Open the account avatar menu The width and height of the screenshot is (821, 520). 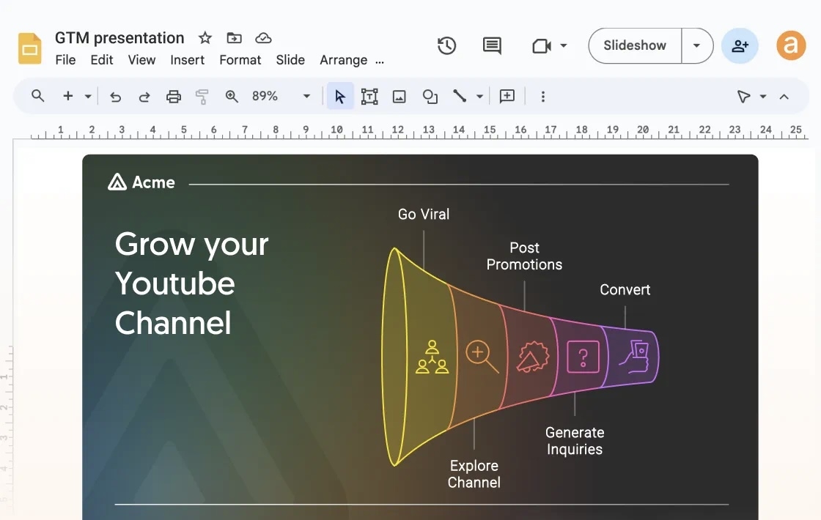coord(791,45)
